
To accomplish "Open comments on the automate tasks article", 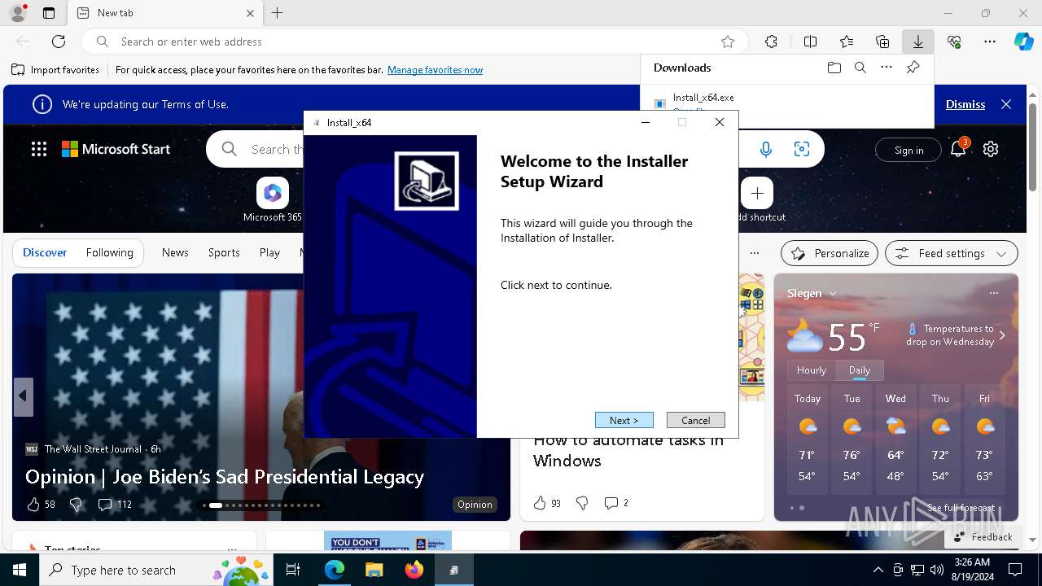I will pyautogui.click(x=616, y=503).
